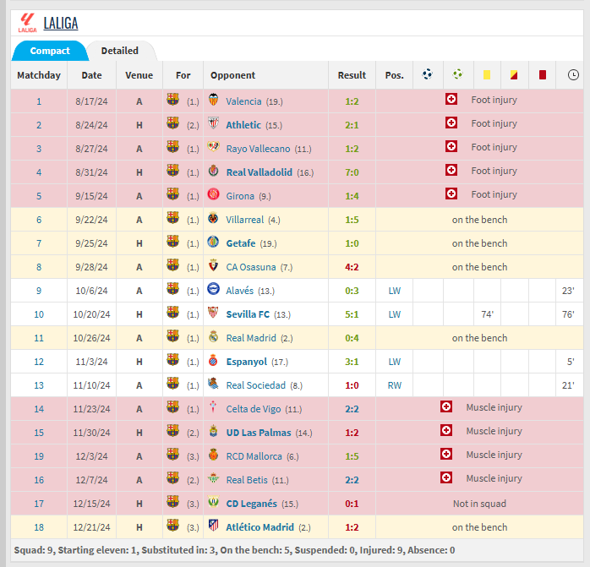Click the Real Sociedad club crest
The image size is (590, 567).
[x=213, y=384]
